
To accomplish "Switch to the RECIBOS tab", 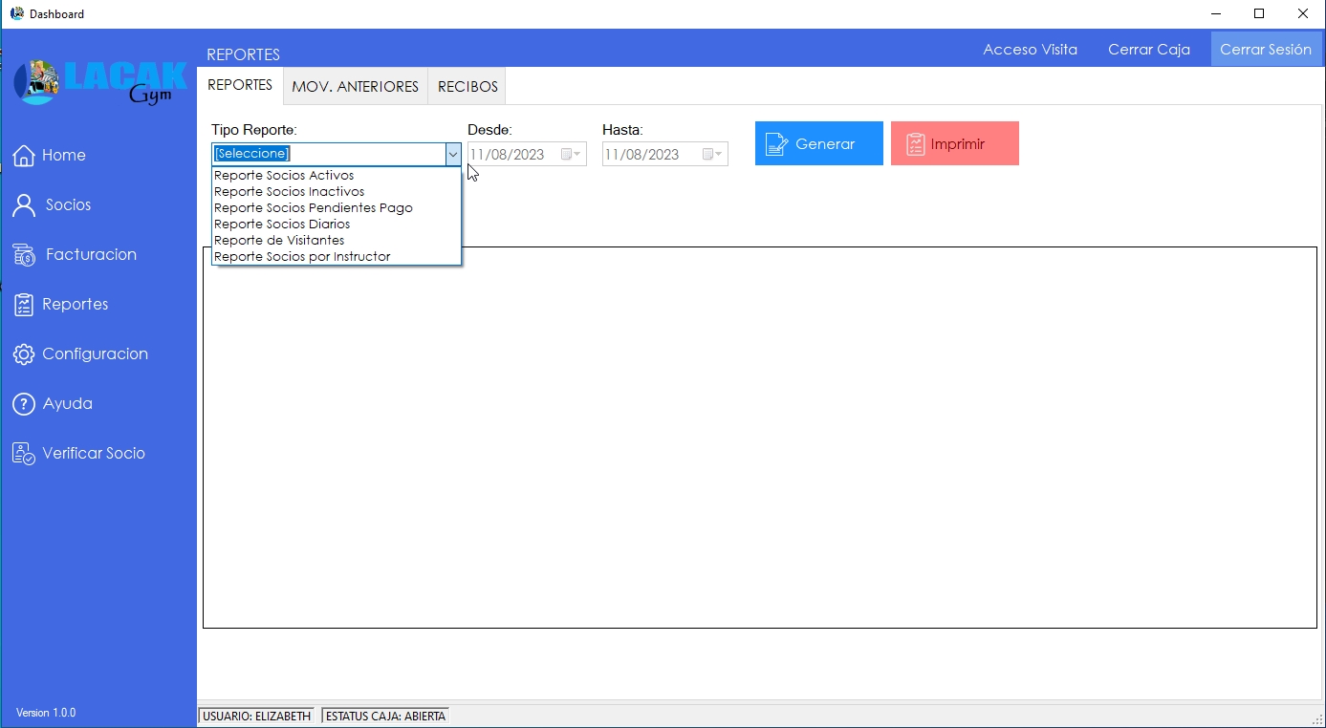I will [467, 87].
